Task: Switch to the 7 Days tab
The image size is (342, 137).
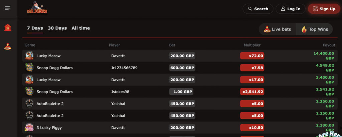Action: click(35, 28)
